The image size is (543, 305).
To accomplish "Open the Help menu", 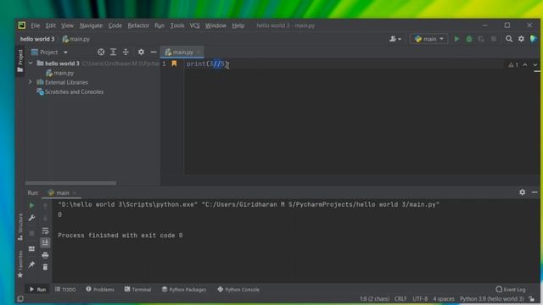I will (238, 25).
